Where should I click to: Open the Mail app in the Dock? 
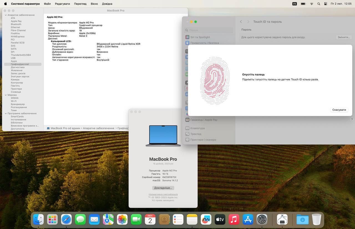pyautogui.click(x=94, y=220)
